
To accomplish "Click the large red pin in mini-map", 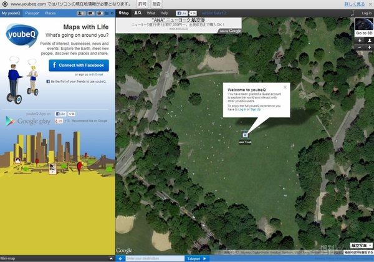I will coord(79,167).
